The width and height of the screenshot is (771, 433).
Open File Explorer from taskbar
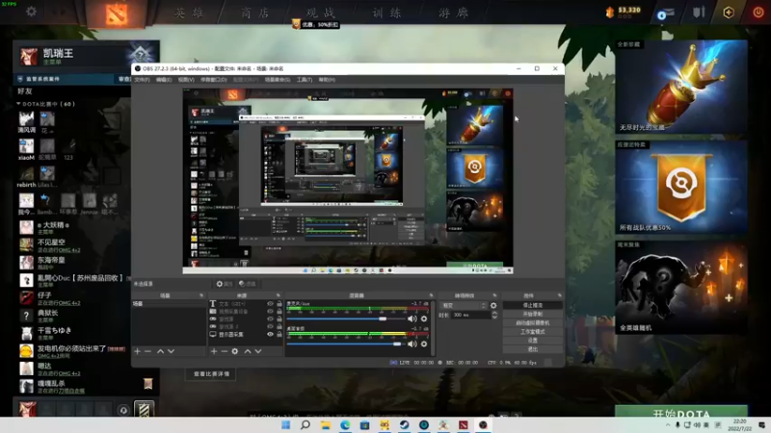coord(325,425)
